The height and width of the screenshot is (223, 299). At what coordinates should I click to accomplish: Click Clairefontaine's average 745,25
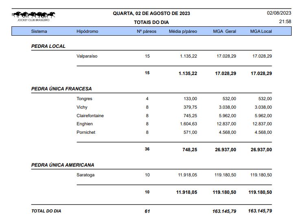[190, 116]
